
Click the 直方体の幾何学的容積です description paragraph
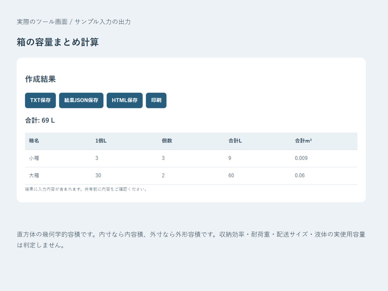pyautogui.click(x=191, y=240)
